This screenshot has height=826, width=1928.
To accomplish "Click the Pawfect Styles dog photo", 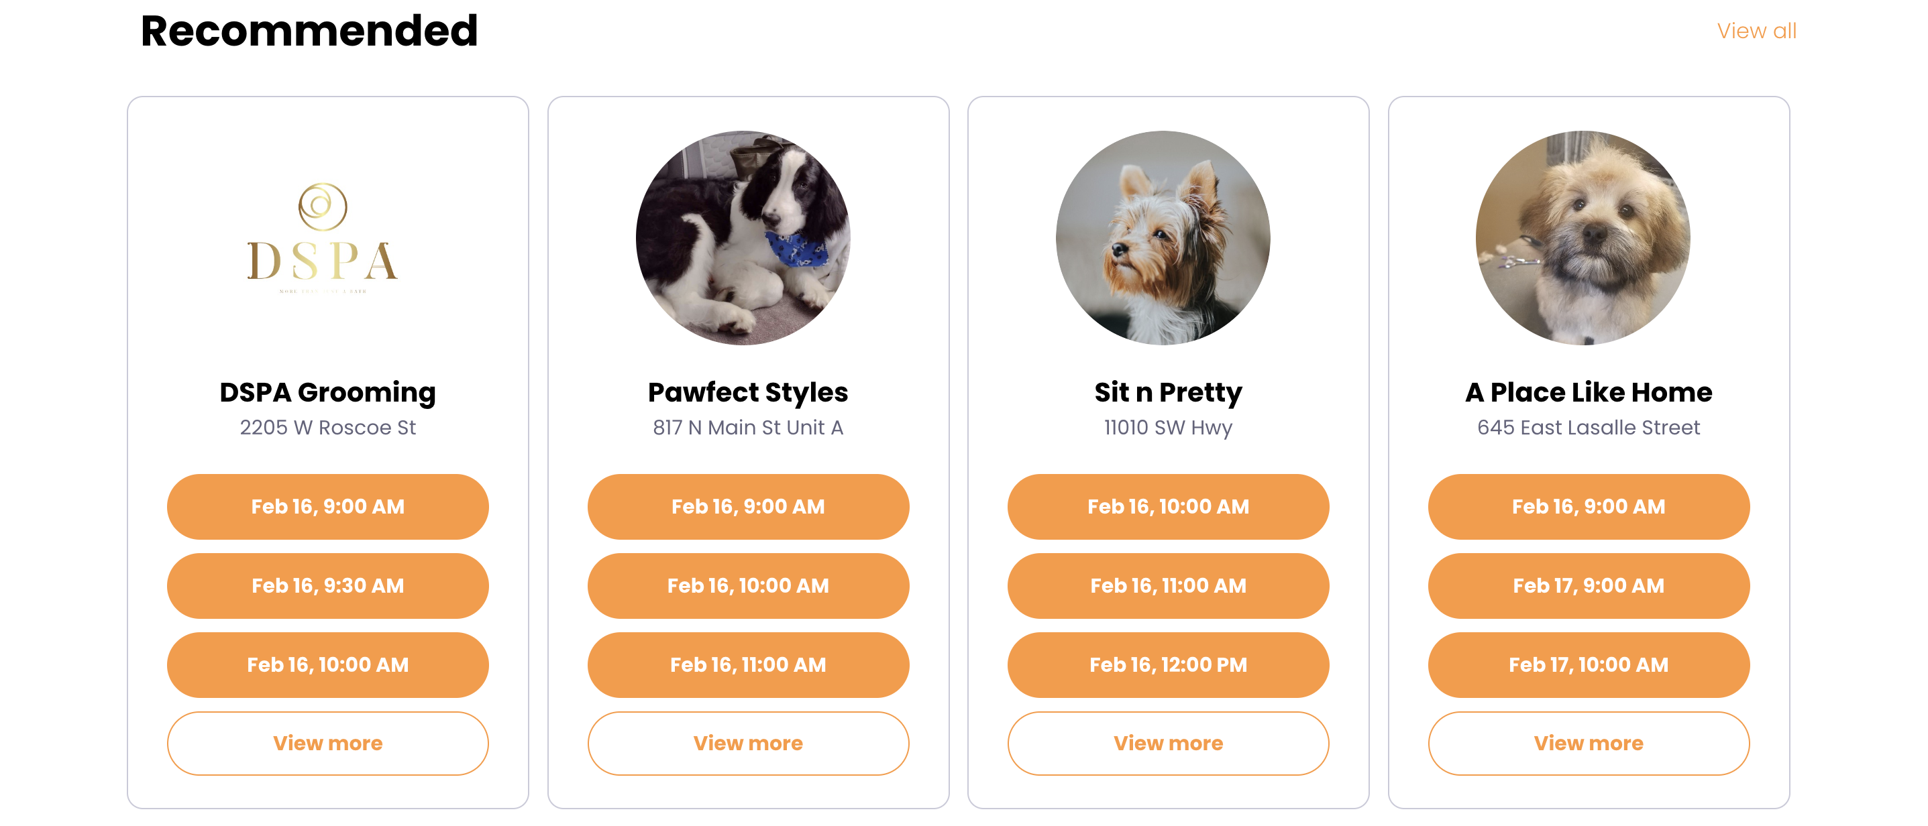I will [x=743, y=238].
